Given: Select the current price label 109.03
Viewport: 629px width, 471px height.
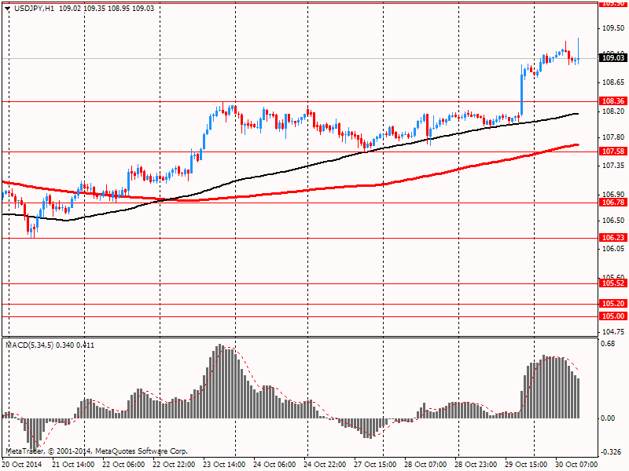Looking at the screenshot, I should (612, 57).
